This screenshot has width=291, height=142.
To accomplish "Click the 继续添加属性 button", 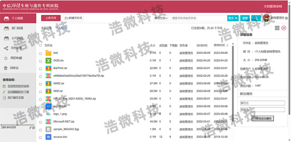I will click(263, 118).
